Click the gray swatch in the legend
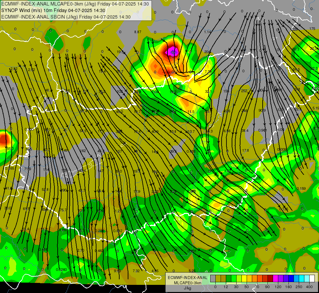 pos(213,278)
